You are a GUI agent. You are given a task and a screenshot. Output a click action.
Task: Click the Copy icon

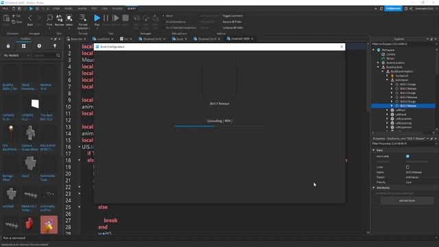14,22
